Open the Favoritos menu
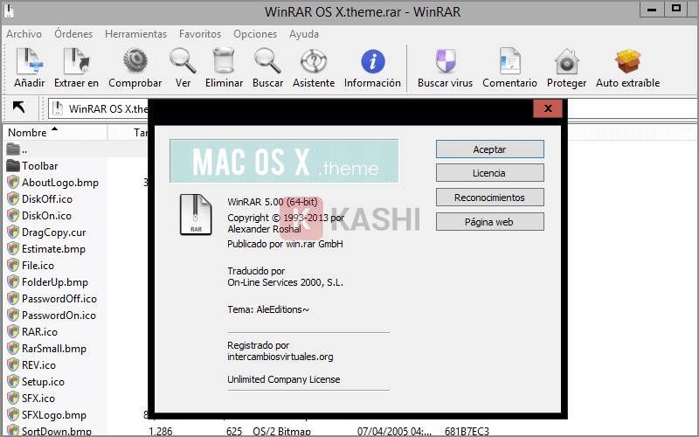The height and width of the screenshot is (437, 699). [200, 34]
